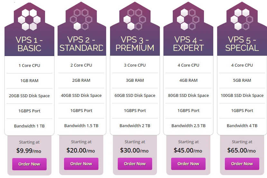
Task: Order the $65.00/mo Special plan
Action: click(x=242, y=164)
